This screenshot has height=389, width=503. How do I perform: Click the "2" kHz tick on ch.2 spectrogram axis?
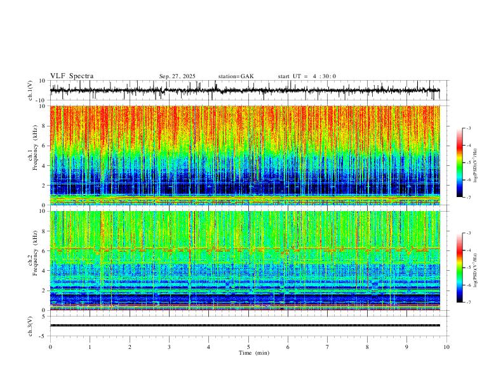[44, 290]
